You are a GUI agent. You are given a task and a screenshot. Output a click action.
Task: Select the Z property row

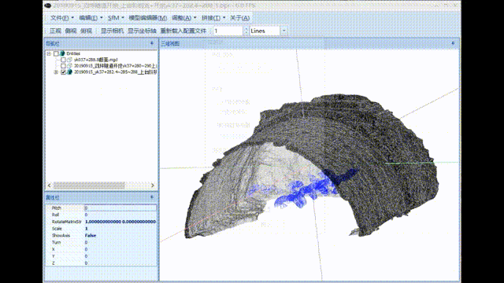click(x=102, y=263)
